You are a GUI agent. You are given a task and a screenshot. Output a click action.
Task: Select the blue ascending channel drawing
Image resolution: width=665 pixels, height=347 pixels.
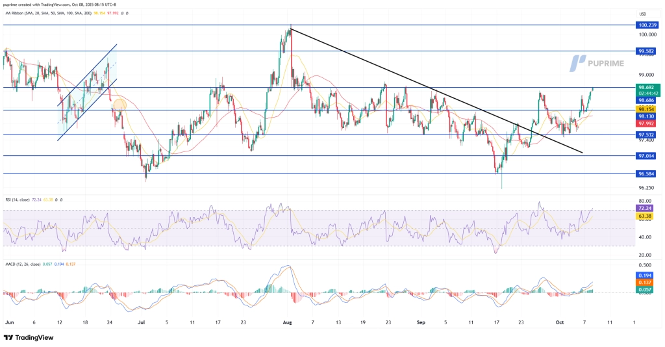pyautogui.click(x=87, y=91)
